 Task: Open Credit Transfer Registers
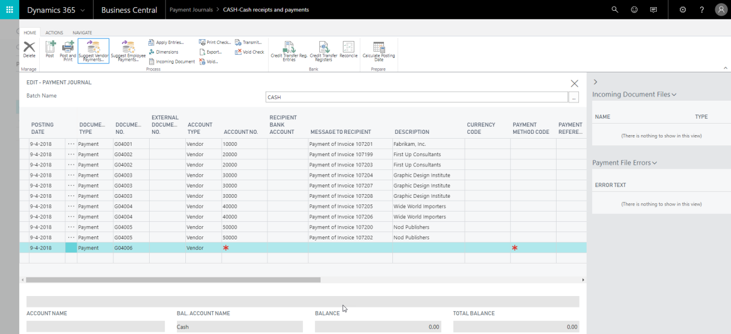(324, 51)
